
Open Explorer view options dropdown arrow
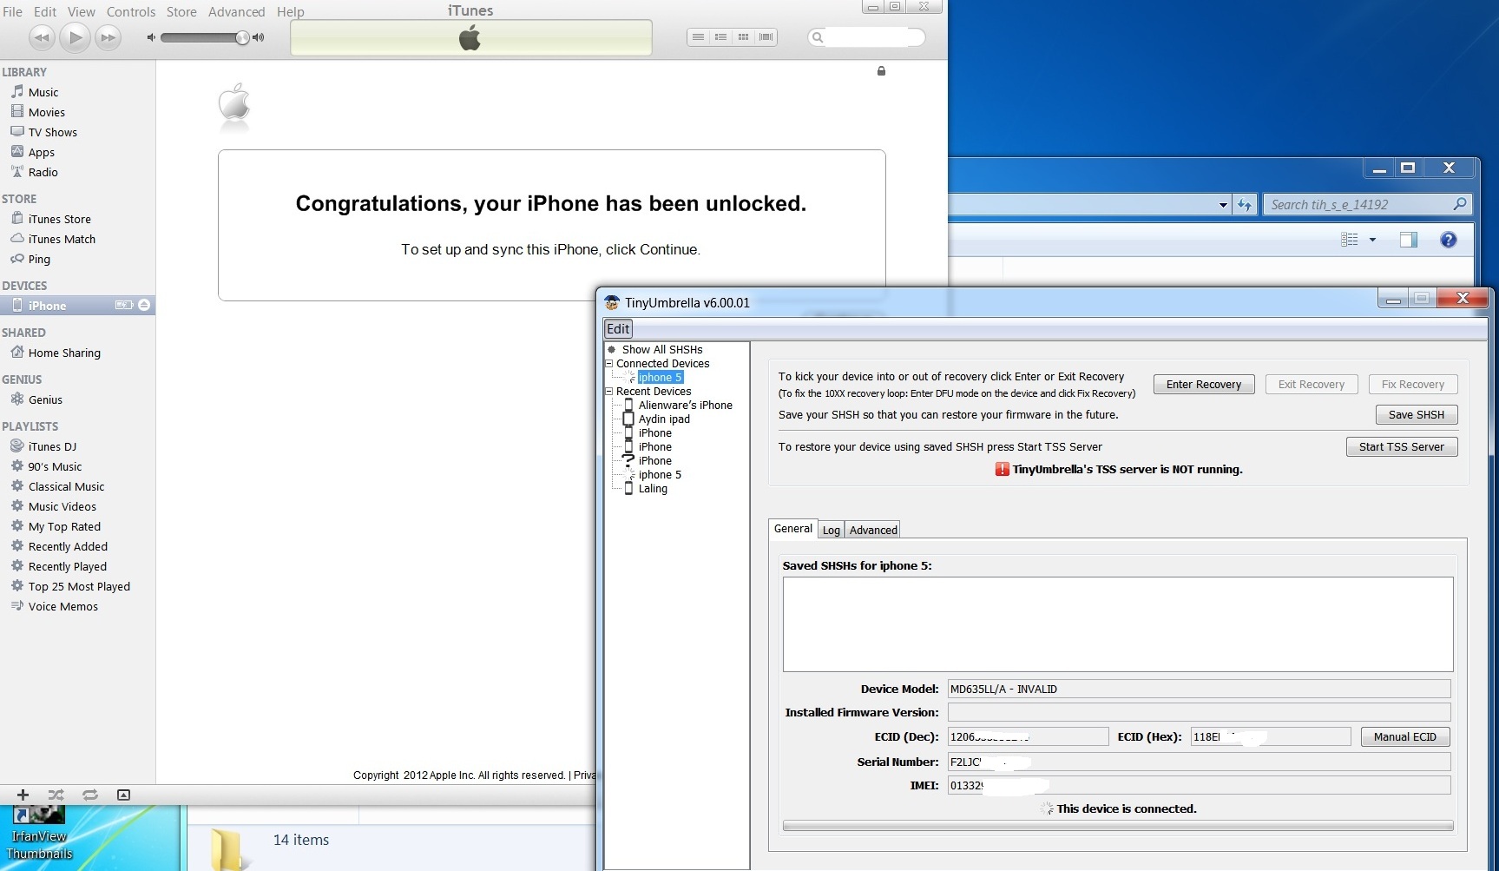(1372, 240)
